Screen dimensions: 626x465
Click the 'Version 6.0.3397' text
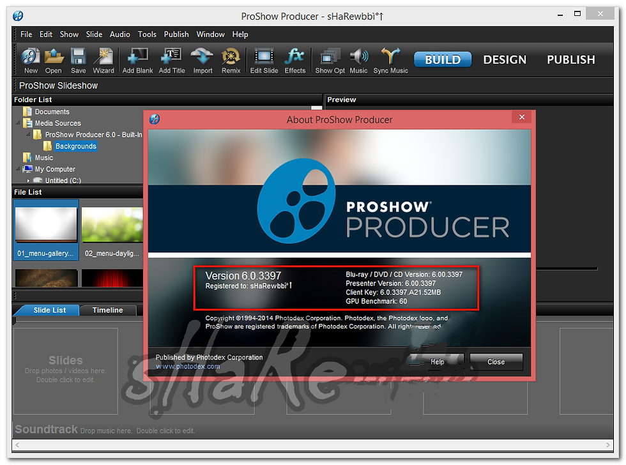[x=243, y=275]
